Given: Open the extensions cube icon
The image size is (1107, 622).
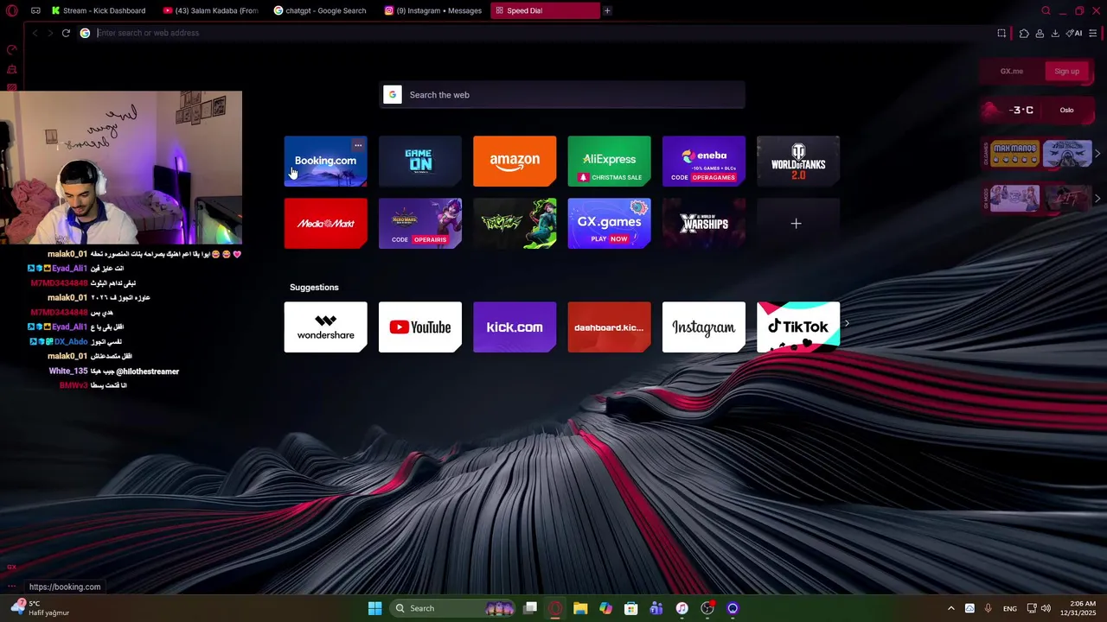Looking at the screenshot, I should (x=1024, y=33).
